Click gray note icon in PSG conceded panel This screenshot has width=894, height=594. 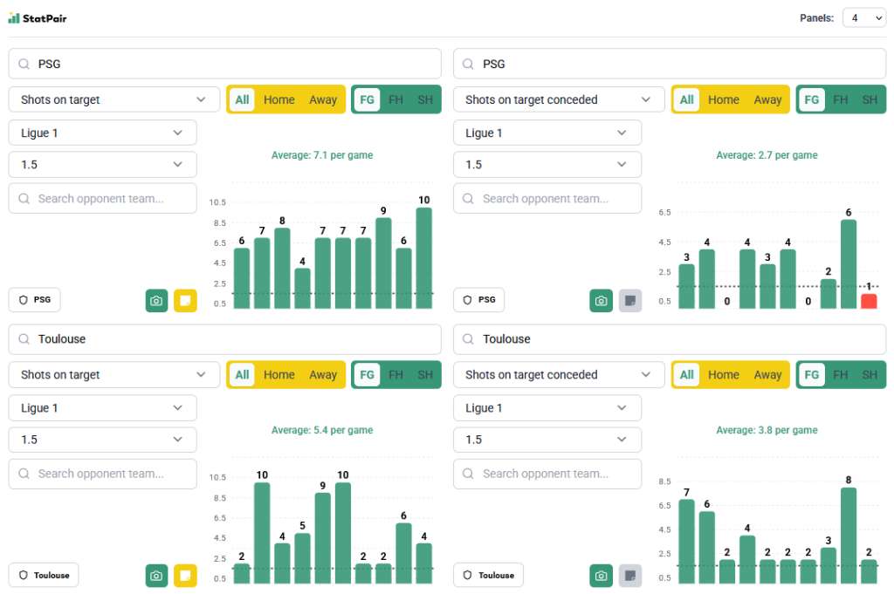(x=629, y=300)
